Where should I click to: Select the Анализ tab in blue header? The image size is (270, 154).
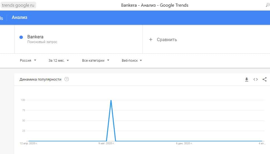pos(20,18)
